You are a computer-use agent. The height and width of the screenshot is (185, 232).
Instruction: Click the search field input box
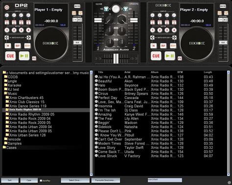coord(165,180)
